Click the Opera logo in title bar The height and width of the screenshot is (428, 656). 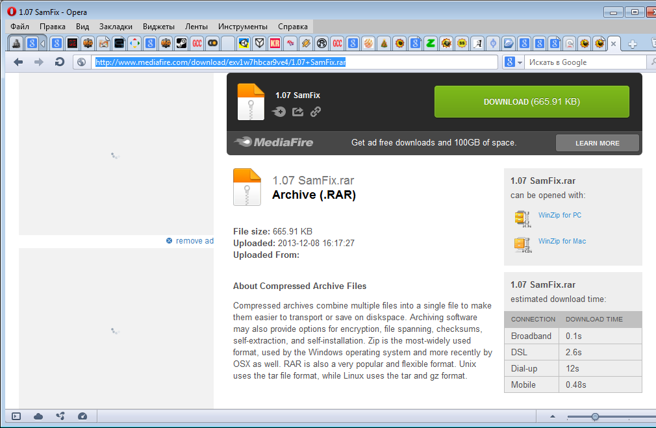pyautogui.click(x=11, y=11)
